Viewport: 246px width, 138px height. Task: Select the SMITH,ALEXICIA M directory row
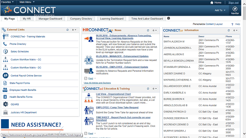click(201, 41)
